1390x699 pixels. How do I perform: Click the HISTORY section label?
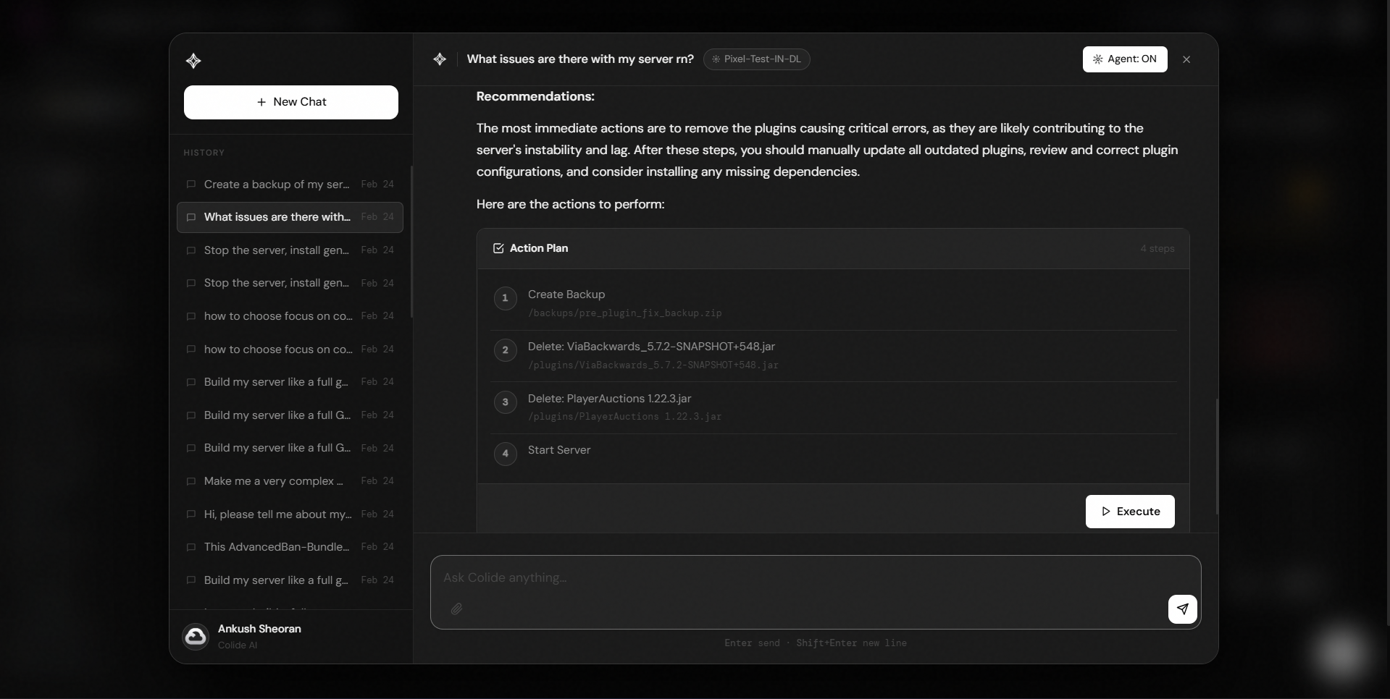204,153
